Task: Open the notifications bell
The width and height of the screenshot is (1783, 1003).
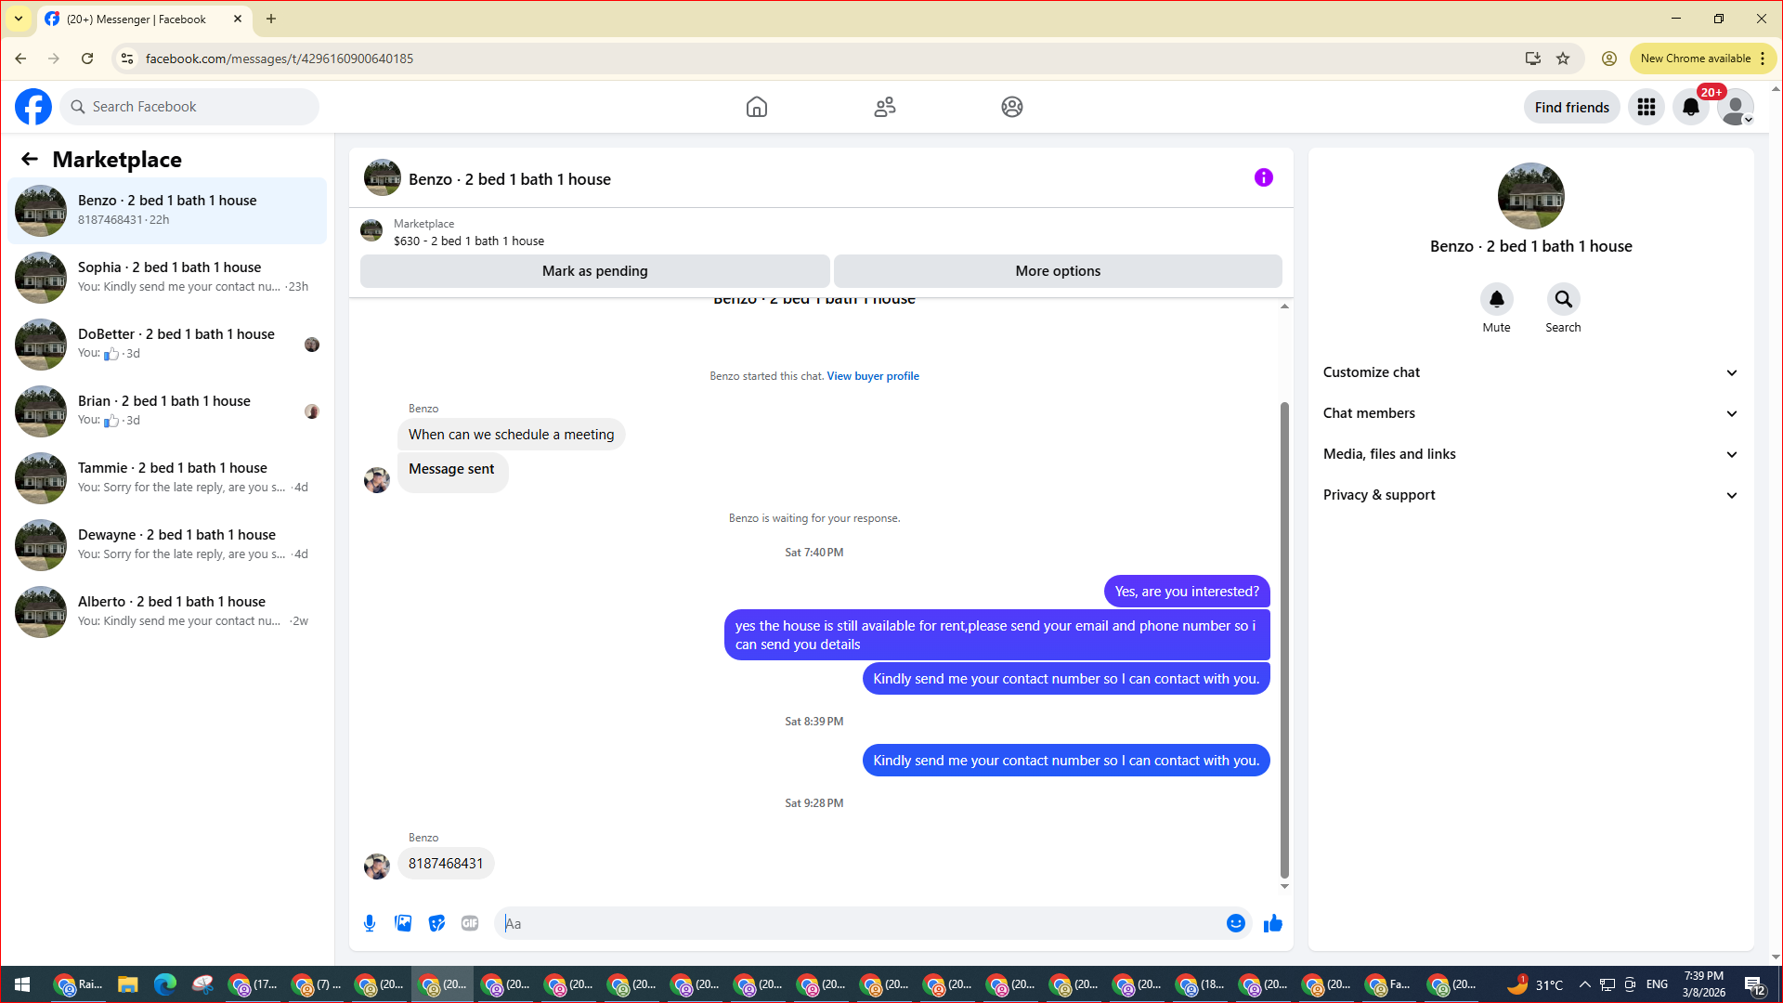Action: coord(1690,107)
